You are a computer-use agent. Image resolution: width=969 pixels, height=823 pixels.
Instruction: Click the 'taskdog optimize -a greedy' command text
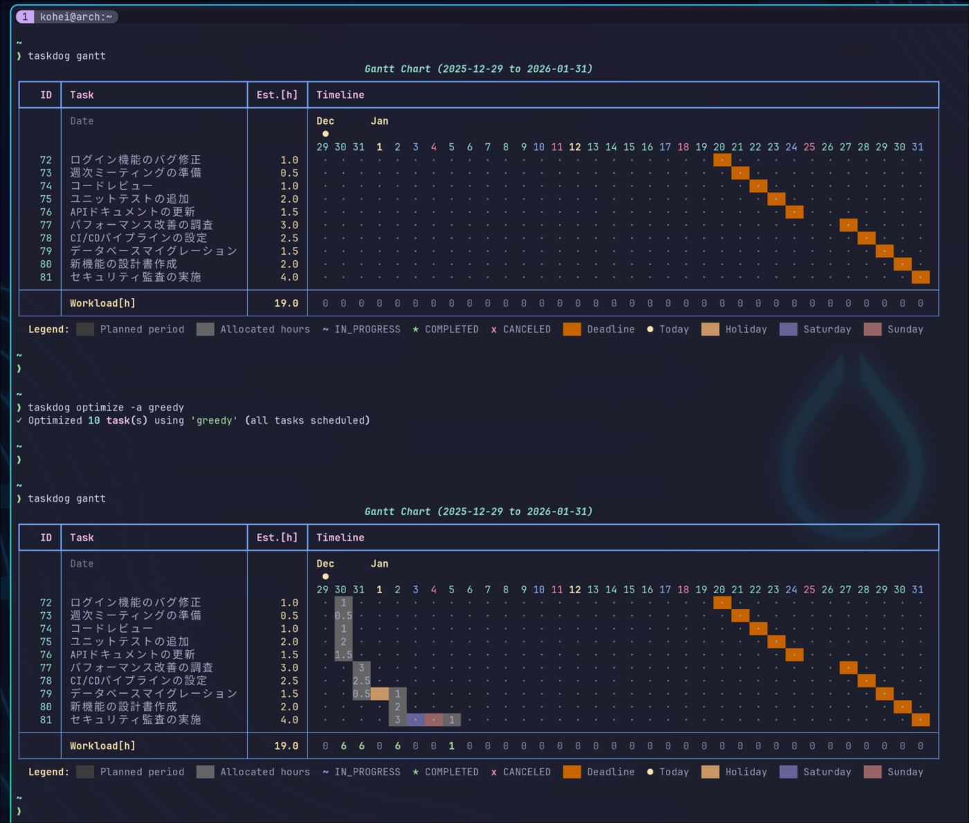tap(106, 408)
